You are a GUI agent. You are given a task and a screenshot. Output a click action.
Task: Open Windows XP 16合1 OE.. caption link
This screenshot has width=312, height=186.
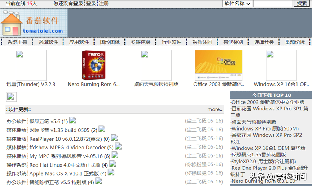coord(281,84)
